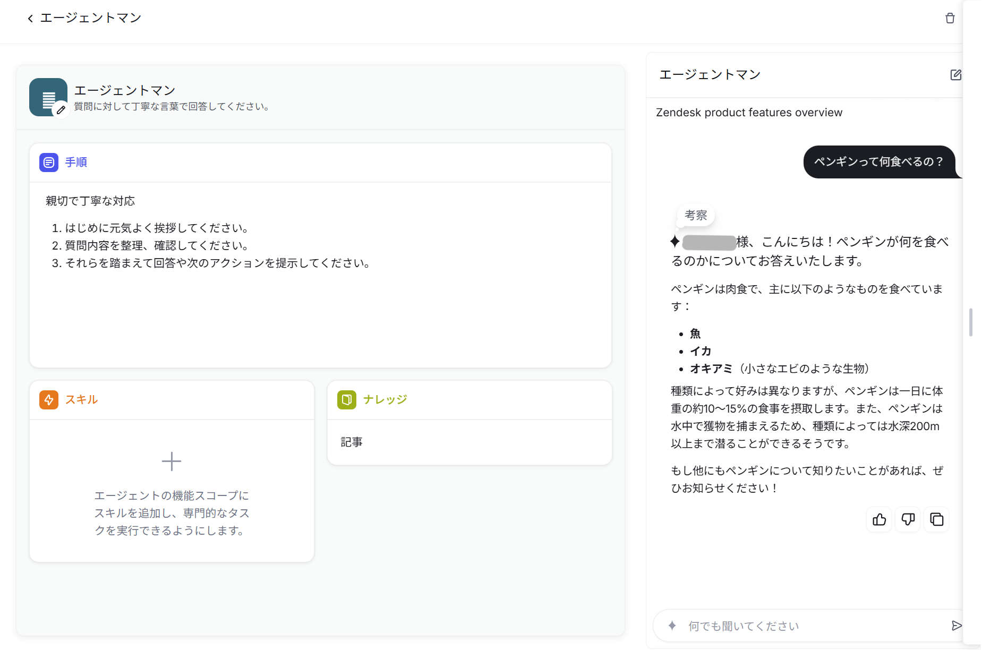The image size is (982, 650).
Task: Open the 記事 knowledge article
Action: [x=352, y=442]
